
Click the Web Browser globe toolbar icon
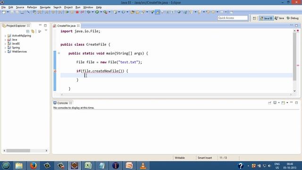point(179,12)
